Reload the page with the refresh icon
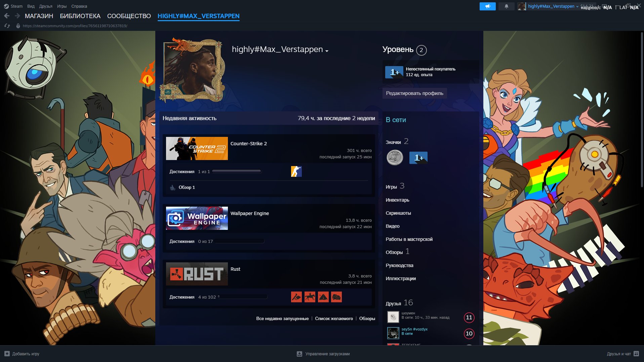 click(7, 26)
